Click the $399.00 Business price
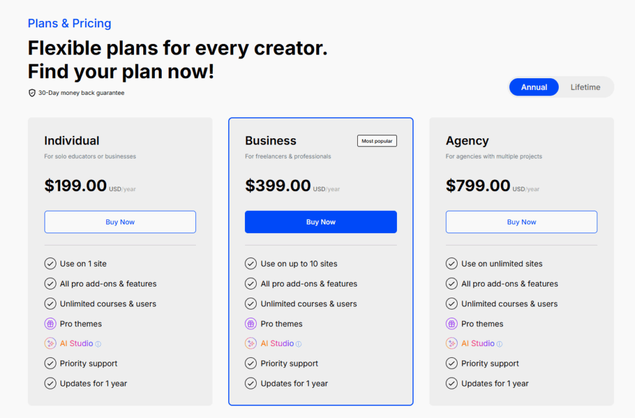 [x=278, y=185]
